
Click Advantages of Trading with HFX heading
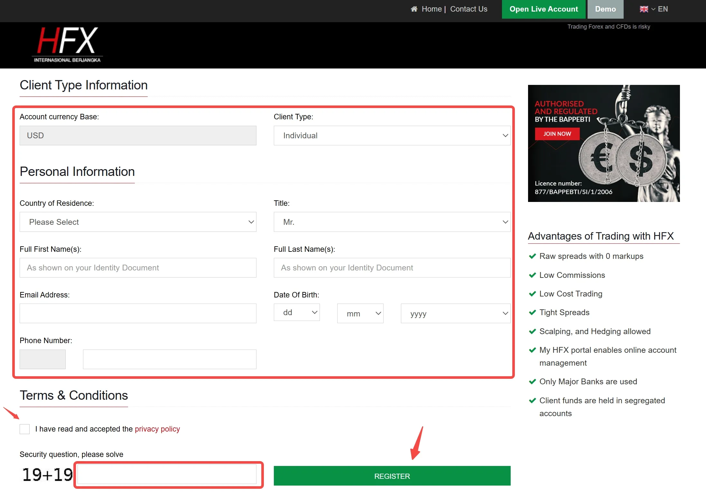601,236
